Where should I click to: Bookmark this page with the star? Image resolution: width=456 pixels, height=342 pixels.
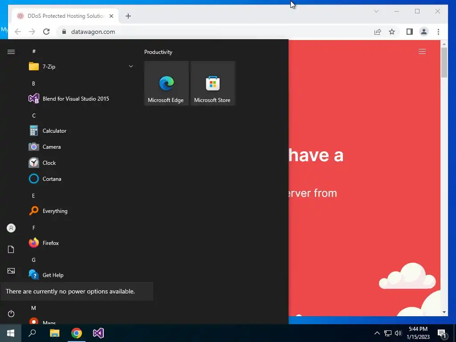point(392,32)
